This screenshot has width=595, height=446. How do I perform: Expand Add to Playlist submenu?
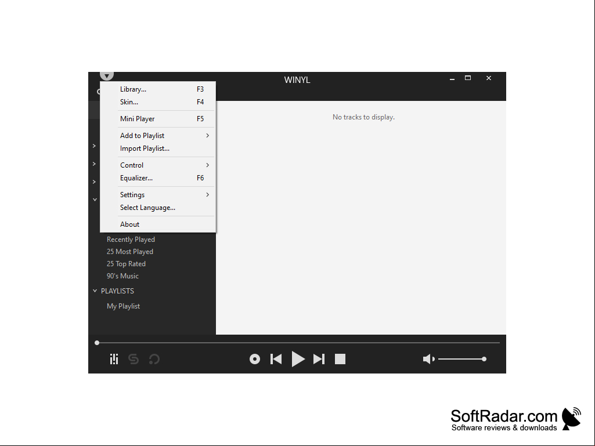[158, 135]
